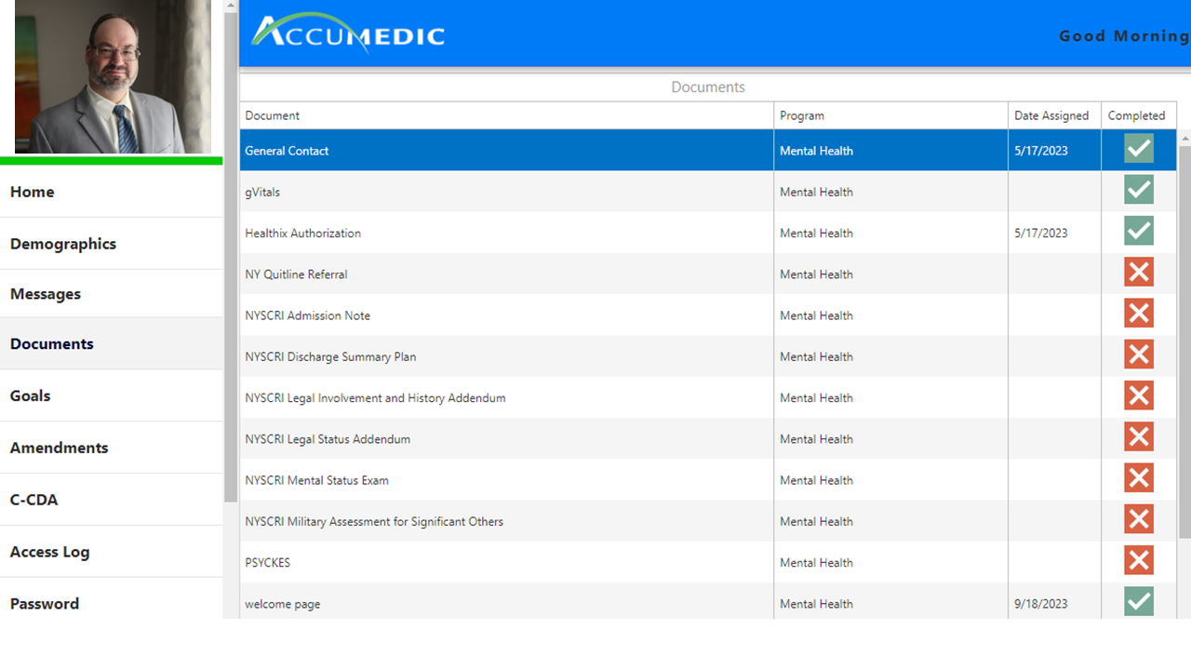This screenshot has width=1191, height=670.
Task: Click the red X for NYSCRI Discharge Summary Plan
Action: (x=1138, y=354)
